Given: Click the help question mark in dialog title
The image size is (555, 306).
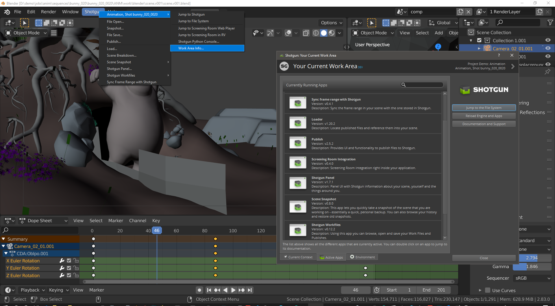Looking at the screenshot, I should click(499, 55).
